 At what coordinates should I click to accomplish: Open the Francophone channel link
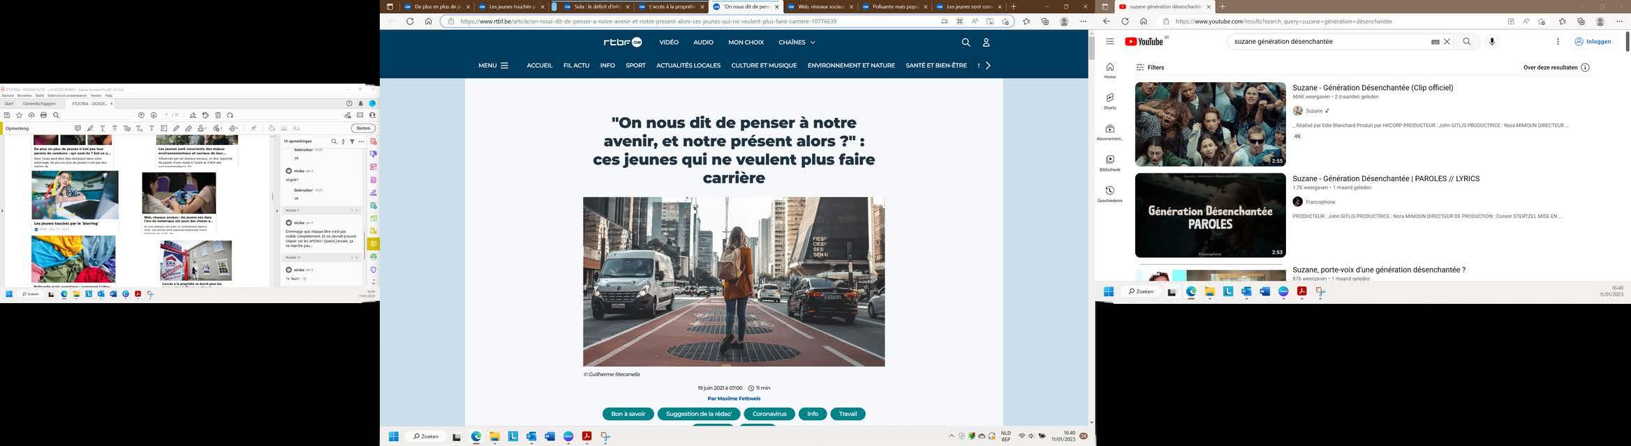1320,202
